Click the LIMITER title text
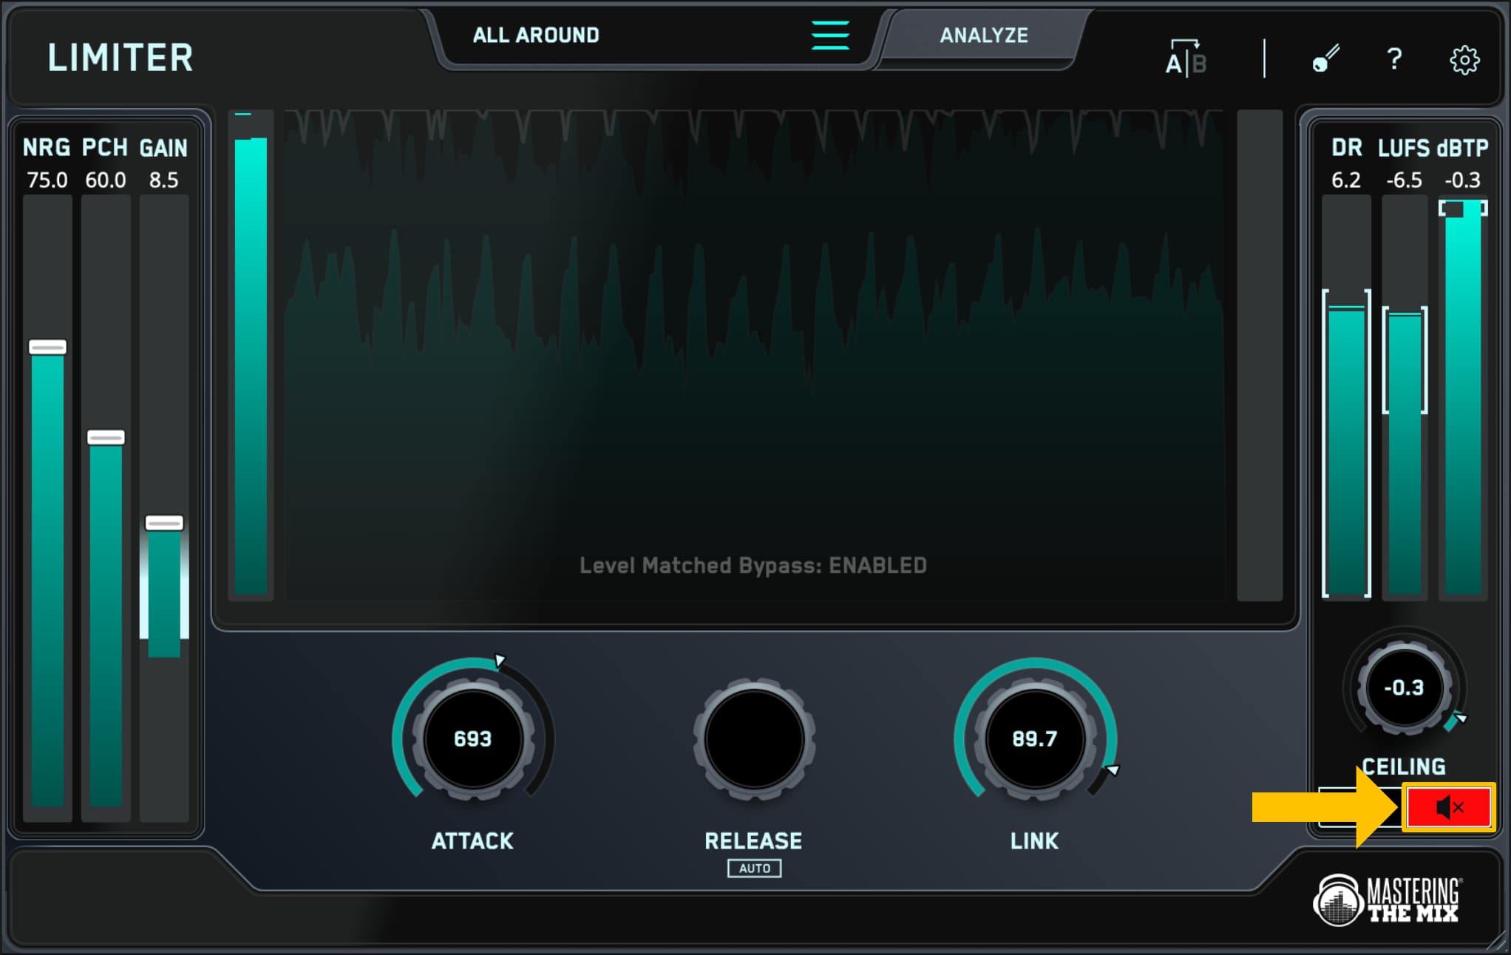Image resolution: width=1511 pixels, height=955 pixels. pos(120,58)
